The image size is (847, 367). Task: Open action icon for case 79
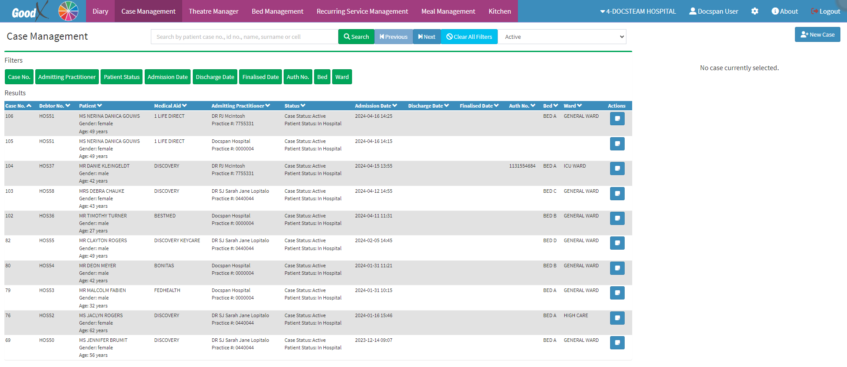[617, 293]
